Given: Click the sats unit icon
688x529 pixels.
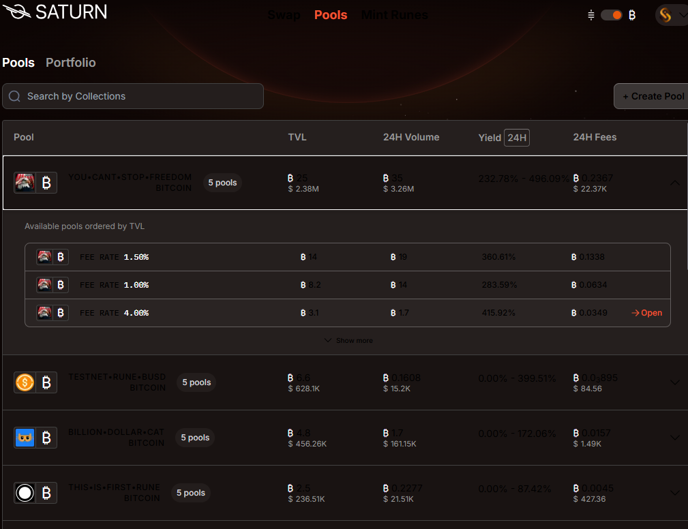Looking at the screenshot, I should tap(591, 16).
